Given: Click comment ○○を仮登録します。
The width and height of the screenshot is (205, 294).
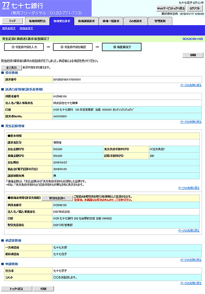Looking at the screenshot, I should (x=65, y=278).
